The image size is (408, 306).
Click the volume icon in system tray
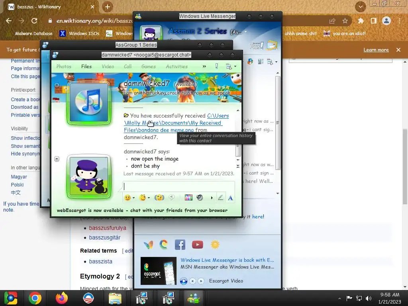(369, 298)
